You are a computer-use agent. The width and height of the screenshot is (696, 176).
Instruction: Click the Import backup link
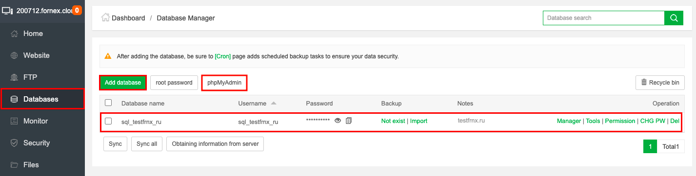tap(418, 121)
